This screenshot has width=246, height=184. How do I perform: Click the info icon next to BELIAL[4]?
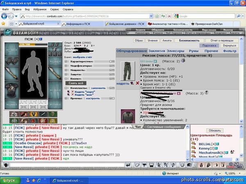pyautogui.click(x=217, y=144)
